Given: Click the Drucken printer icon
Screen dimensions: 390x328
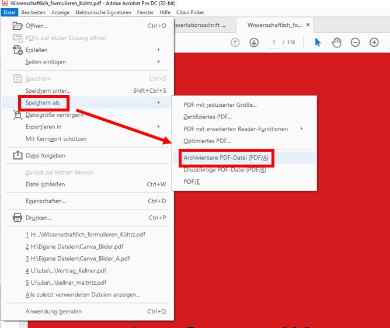Looking at the screenshot, I should click(x=17, y=218).
